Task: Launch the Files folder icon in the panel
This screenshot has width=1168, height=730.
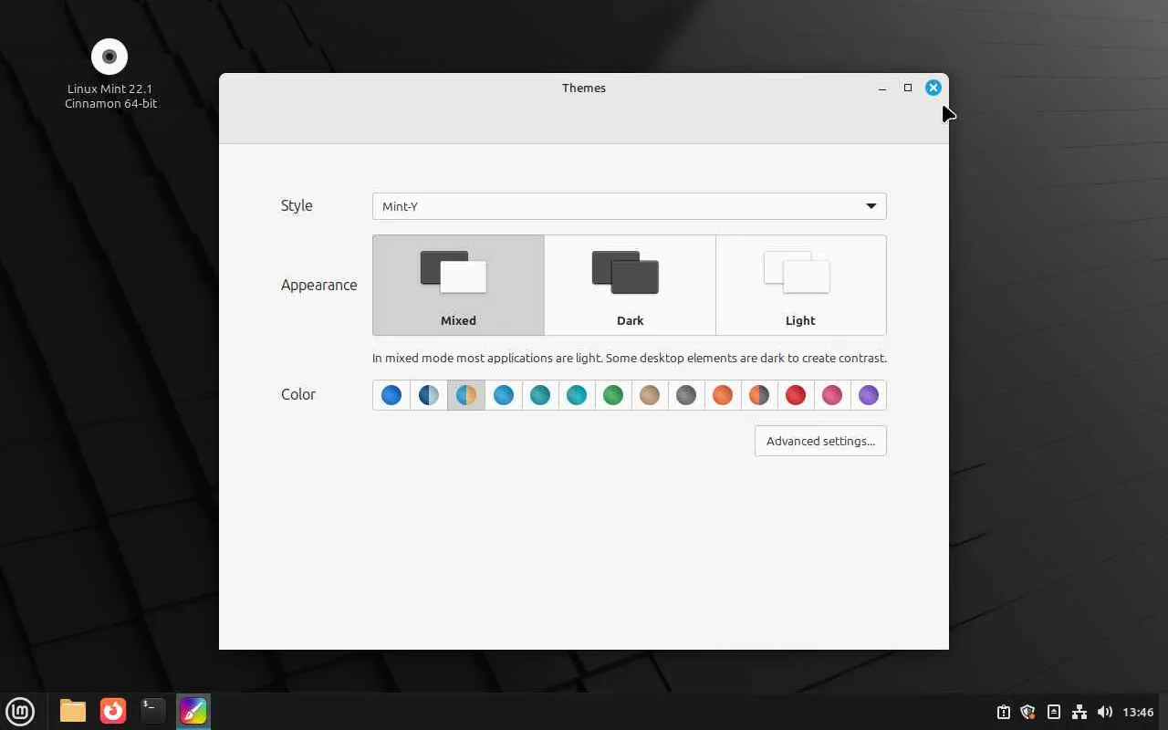Action: 73,711
